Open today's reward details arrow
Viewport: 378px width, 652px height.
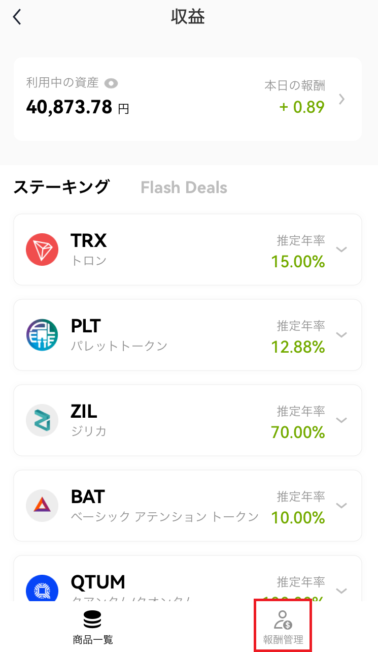coord(342,99)
